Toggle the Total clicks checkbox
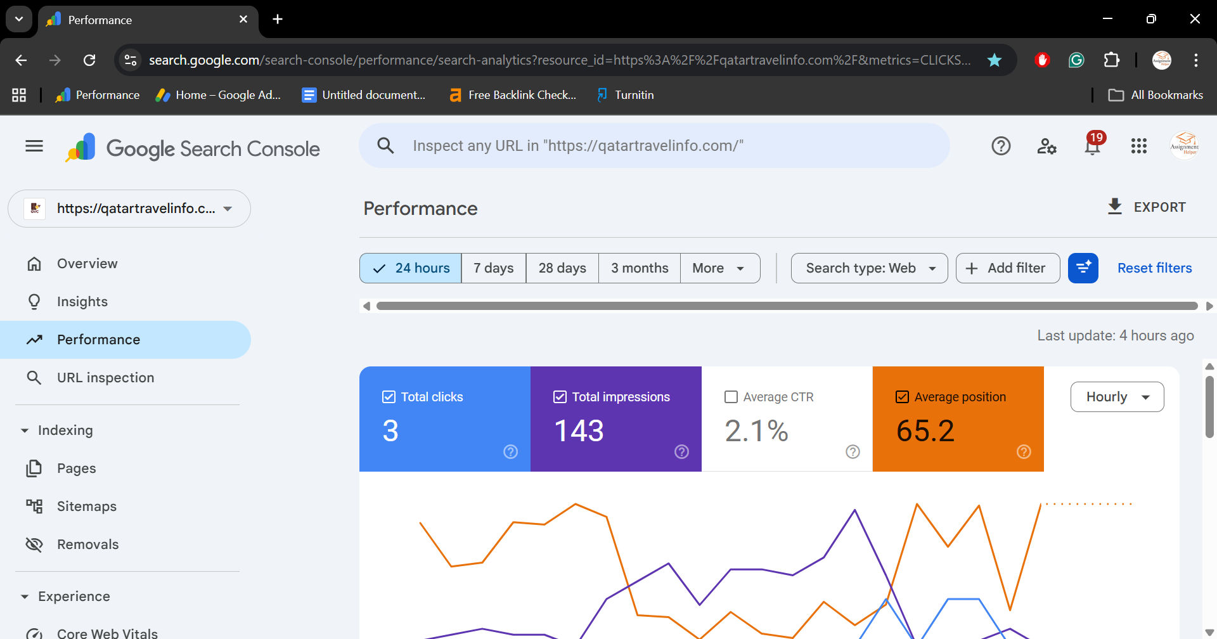 (389, 397)
